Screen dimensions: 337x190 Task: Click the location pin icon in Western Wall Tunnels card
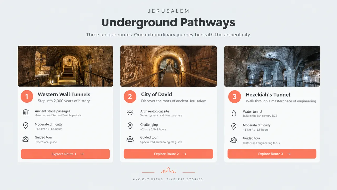[x=26, y=126]
